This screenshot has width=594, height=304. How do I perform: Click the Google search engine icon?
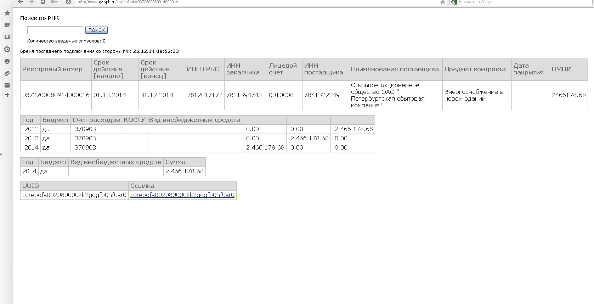454,2
